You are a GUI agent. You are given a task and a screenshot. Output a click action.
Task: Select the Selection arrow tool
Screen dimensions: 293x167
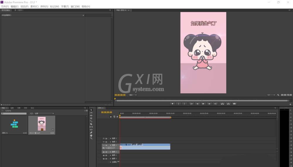coord(91,110)
